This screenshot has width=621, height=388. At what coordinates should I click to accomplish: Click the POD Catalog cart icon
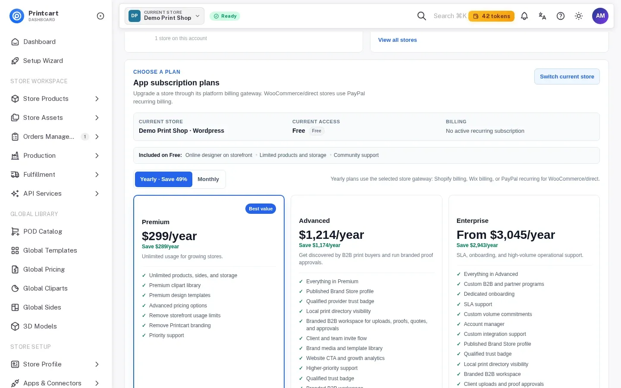(x=15, y=232)
